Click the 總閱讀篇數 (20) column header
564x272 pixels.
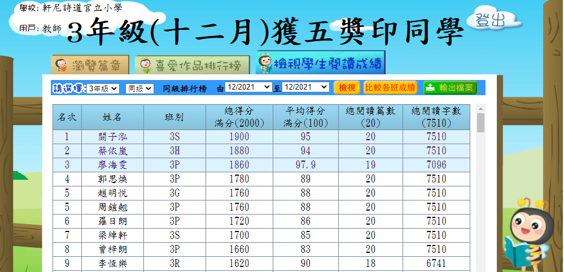tap(370, 117)
